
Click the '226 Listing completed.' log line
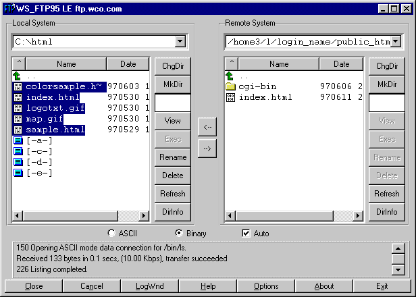pyautogui.click(x=52, y=269)
